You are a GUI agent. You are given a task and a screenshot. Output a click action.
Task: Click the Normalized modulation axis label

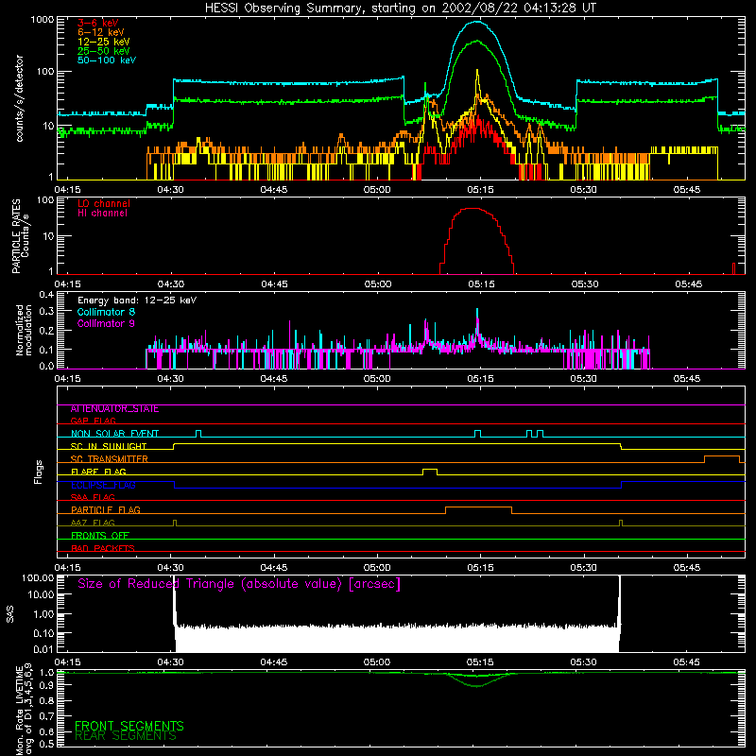coord(25,330)
